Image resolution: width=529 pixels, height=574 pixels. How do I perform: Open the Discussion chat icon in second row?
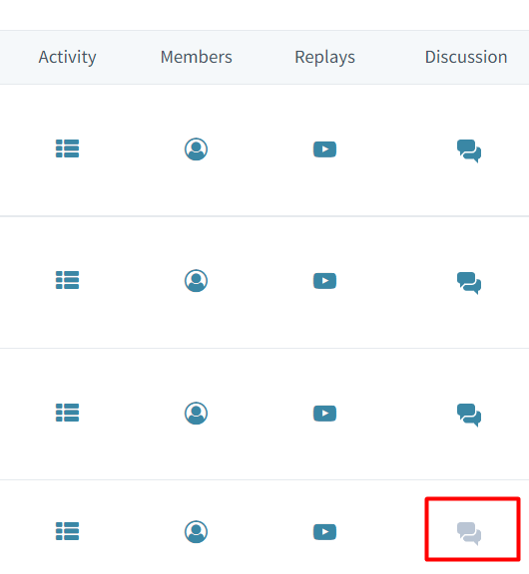[469, 283]
